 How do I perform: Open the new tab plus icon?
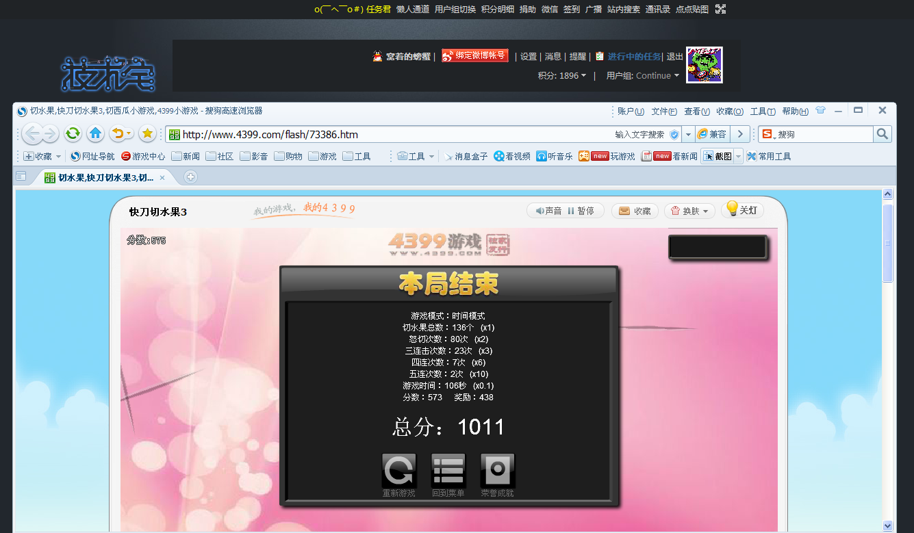[x=191, y=177]
